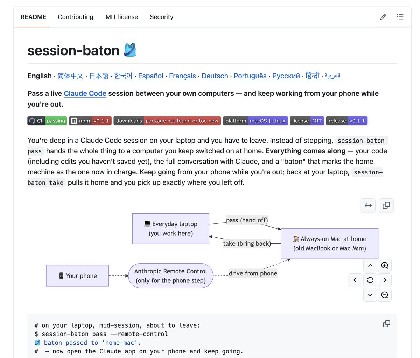Click the pencil edit README icon
Viewport: 420px width, 358px height.
pyautogui.click(x=383, y=17)
